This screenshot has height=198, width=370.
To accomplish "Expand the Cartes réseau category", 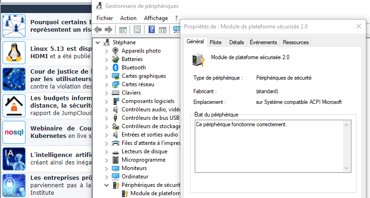I will 107,84.
